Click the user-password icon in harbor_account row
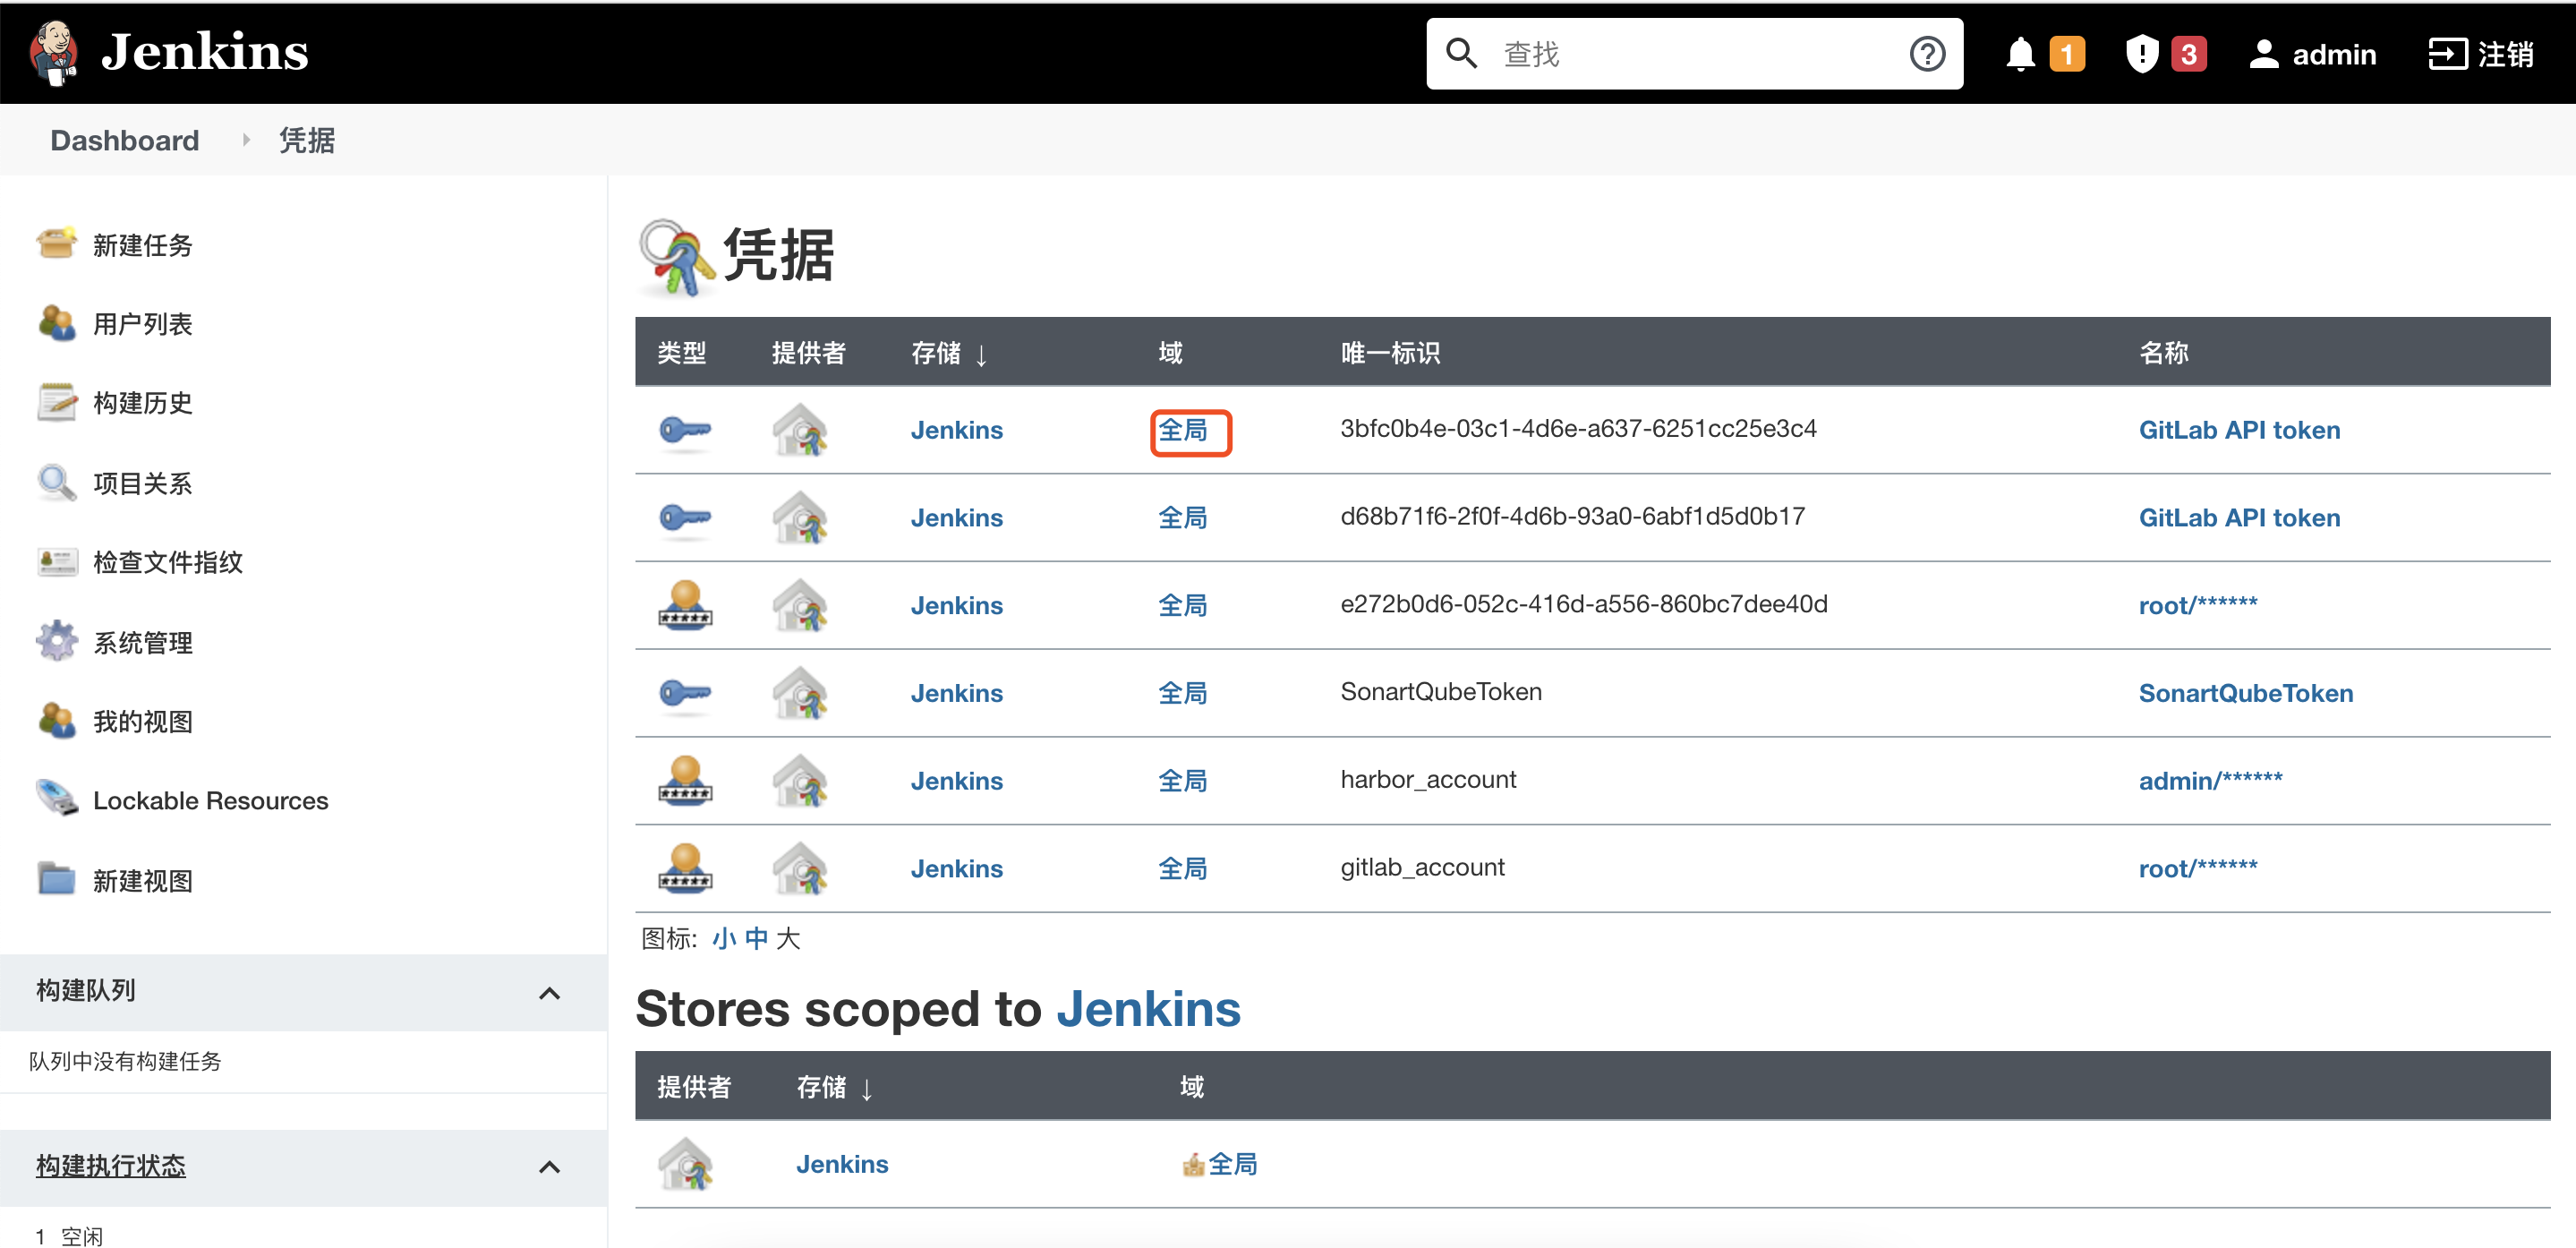Image resolution: width=2576 pixels, height=1248 pixels. (685, 780)
